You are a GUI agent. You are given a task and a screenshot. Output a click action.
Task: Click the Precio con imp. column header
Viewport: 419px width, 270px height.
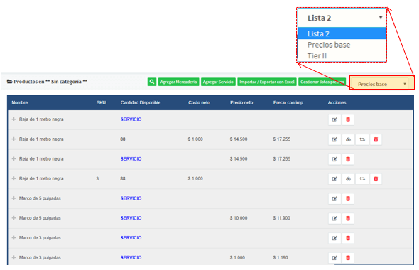pos(288,102)
